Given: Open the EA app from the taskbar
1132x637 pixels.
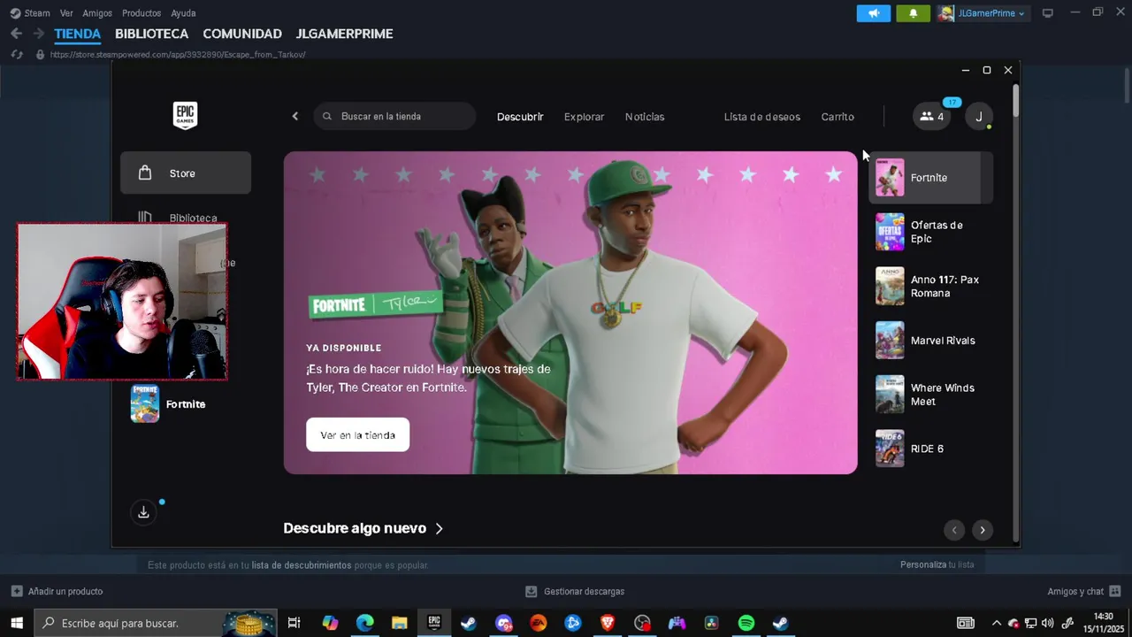Looking at the screenshot, I should (x=538, y=623).
